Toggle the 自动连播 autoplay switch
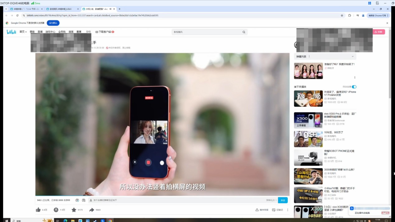395x222 pixels. 354,87
